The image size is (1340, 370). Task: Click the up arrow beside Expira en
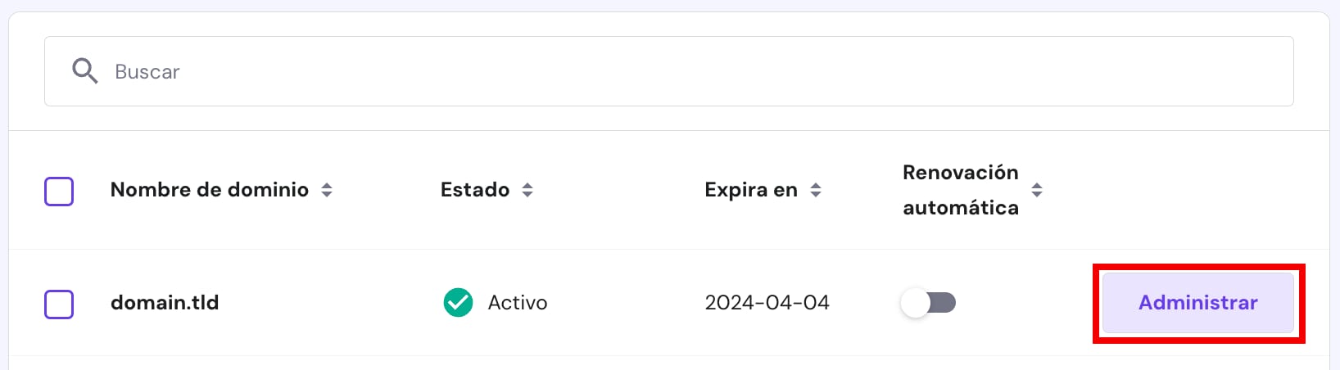coord(816,185)
